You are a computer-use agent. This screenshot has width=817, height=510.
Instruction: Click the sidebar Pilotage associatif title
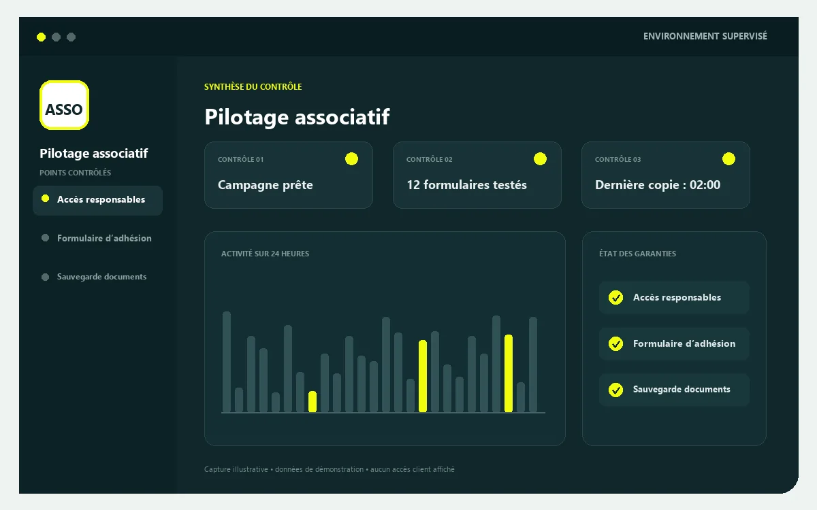(94, 154)
